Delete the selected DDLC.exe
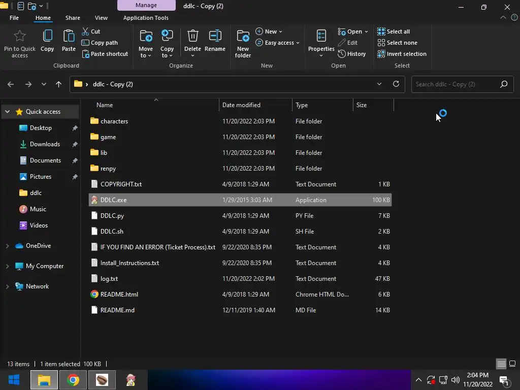The image size is (520, 390). (192, 41)
